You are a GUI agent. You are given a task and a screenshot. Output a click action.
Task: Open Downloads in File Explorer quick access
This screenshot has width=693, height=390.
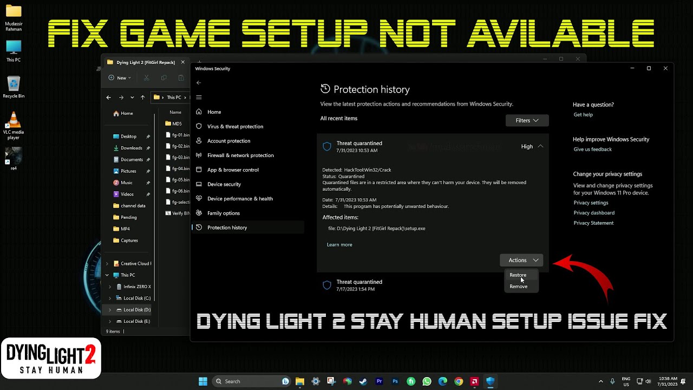131,148
